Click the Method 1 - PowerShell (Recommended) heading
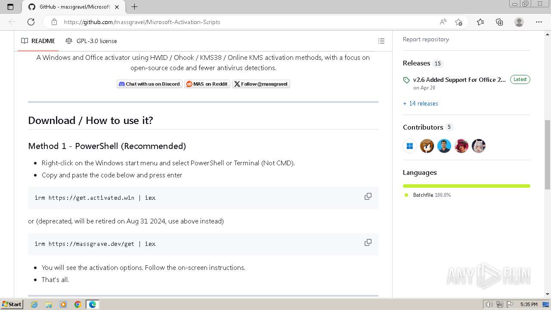 coord(107,146)
